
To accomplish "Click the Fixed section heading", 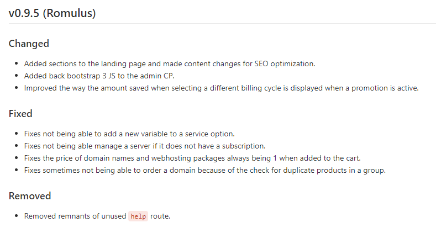I will (x=20, y=114).
